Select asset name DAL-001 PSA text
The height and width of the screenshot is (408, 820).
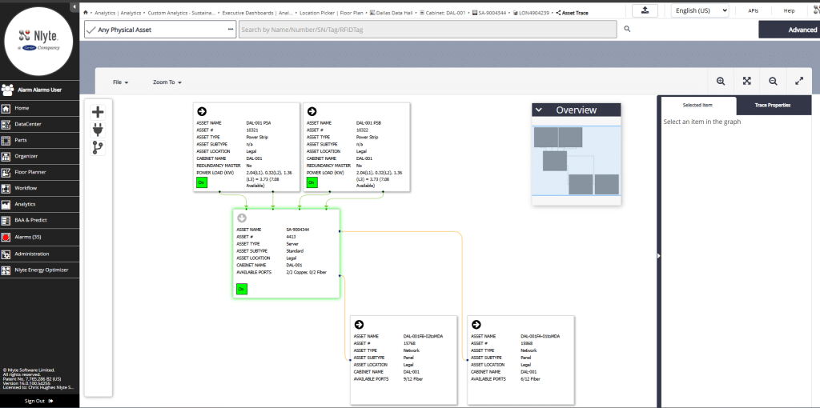259,122
